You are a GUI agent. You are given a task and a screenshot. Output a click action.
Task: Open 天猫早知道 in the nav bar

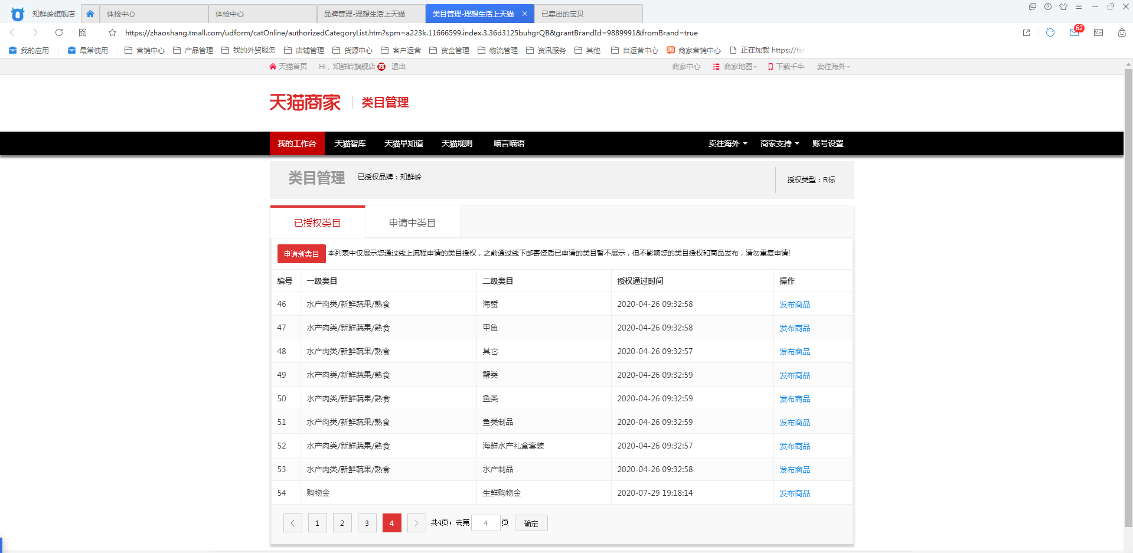[x=404, y=143]
